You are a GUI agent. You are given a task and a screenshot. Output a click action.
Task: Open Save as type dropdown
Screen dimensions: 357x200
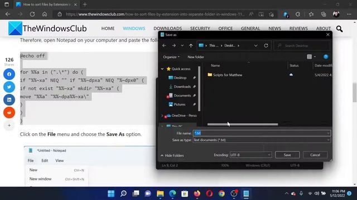pyautogui.click(x=328, y=140)
